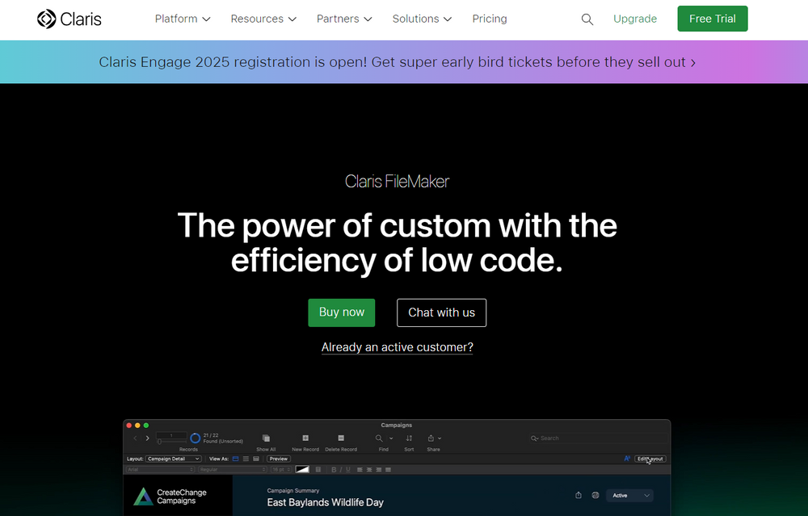This screenshot has width=808, height=516.
Task: Expand the Solutions menu
Action: point(422,19)
